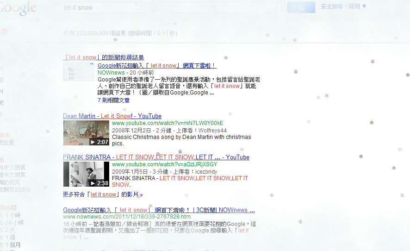This screenshot has width=410, height=251.
Task: Click URL www.nownews.com/2011/12/18/339-2767828.htm
Action: [x=126, y=217]
